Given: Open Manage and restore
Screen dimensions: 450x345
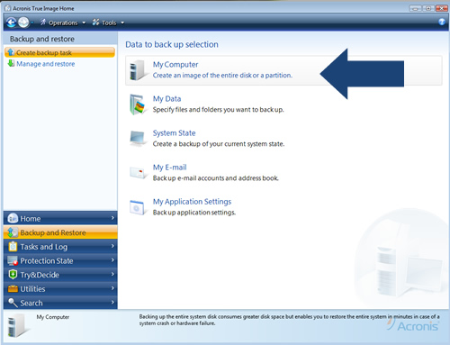Looking at the screenshot, I should [46, 64].
